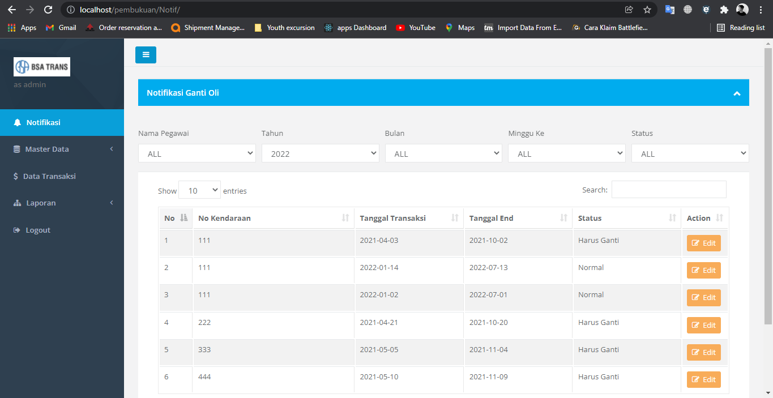Sort by Tanggal End column
Screen dimensions: 773x398
(x=518, y=218)
